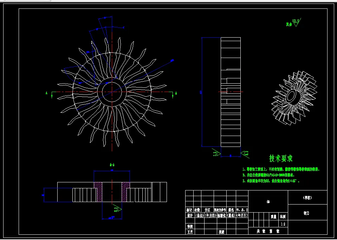Click the 设计 cell in title block
The width and height of the screenshot is (337, 240).
tap(190, 215)
